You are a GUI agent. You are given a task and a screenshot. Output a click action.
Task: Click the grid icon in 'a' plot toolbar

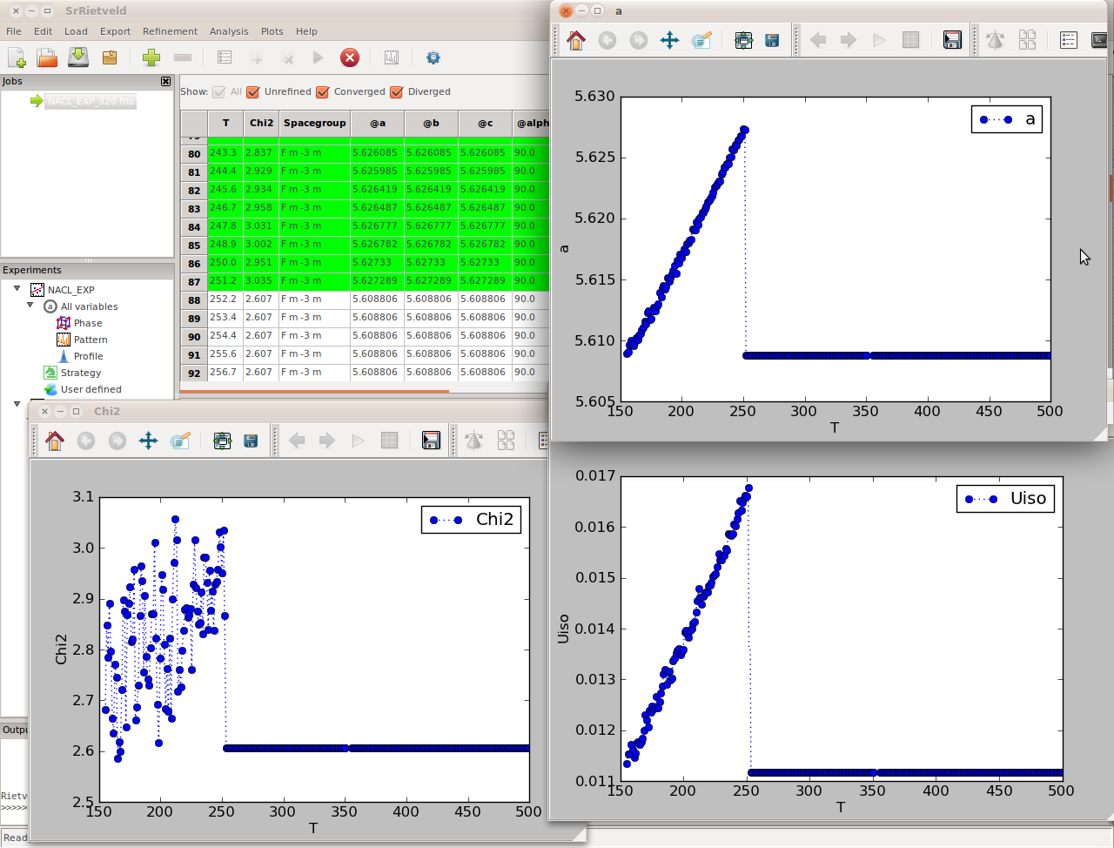[910, 40]
